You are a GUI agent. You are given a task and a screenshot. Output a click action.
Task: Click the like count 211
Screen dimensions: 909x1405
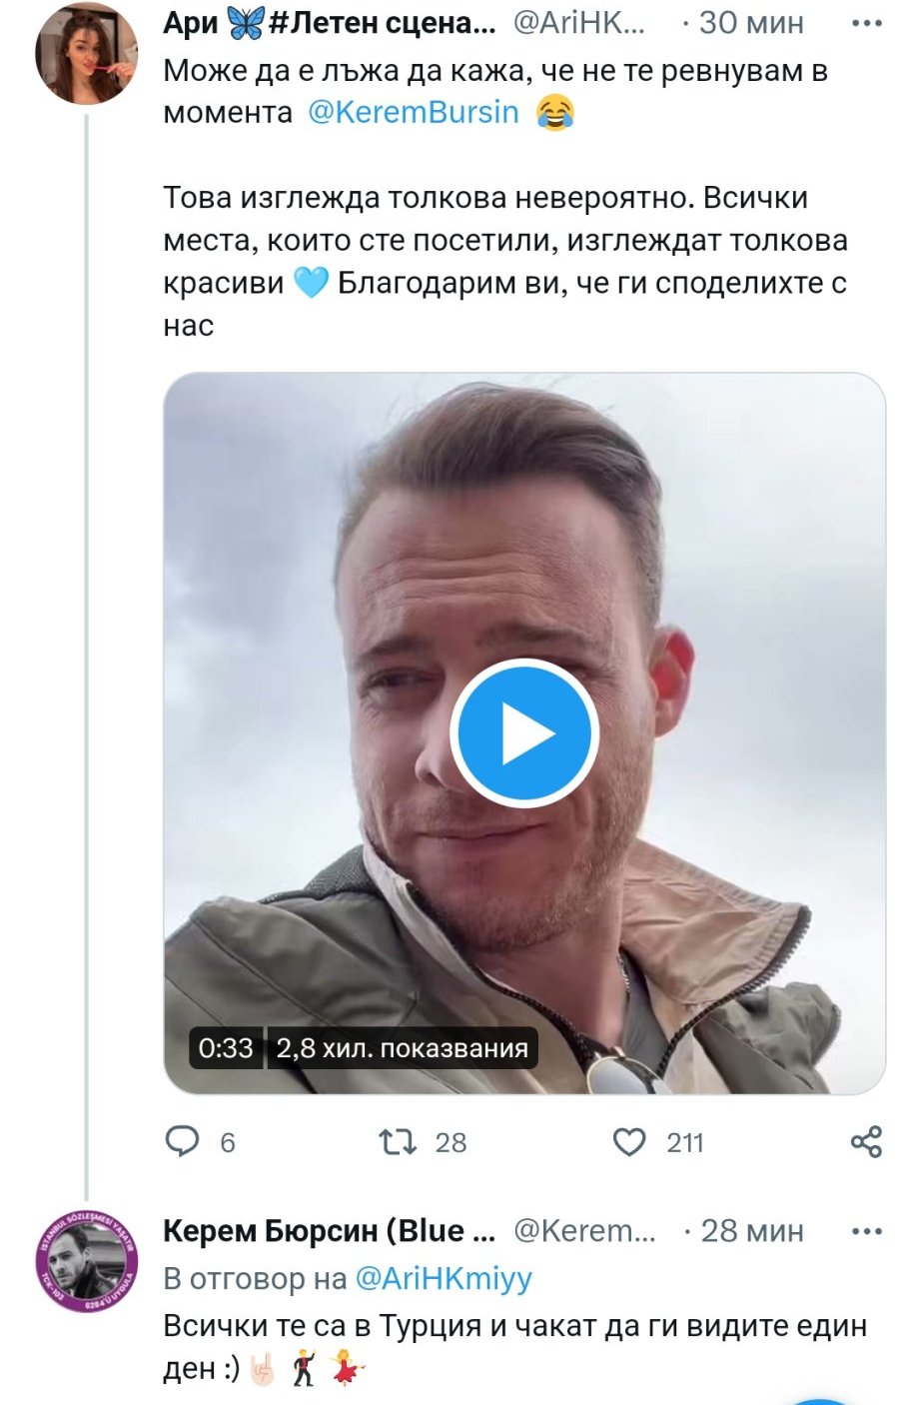[x=685, y=1142]
